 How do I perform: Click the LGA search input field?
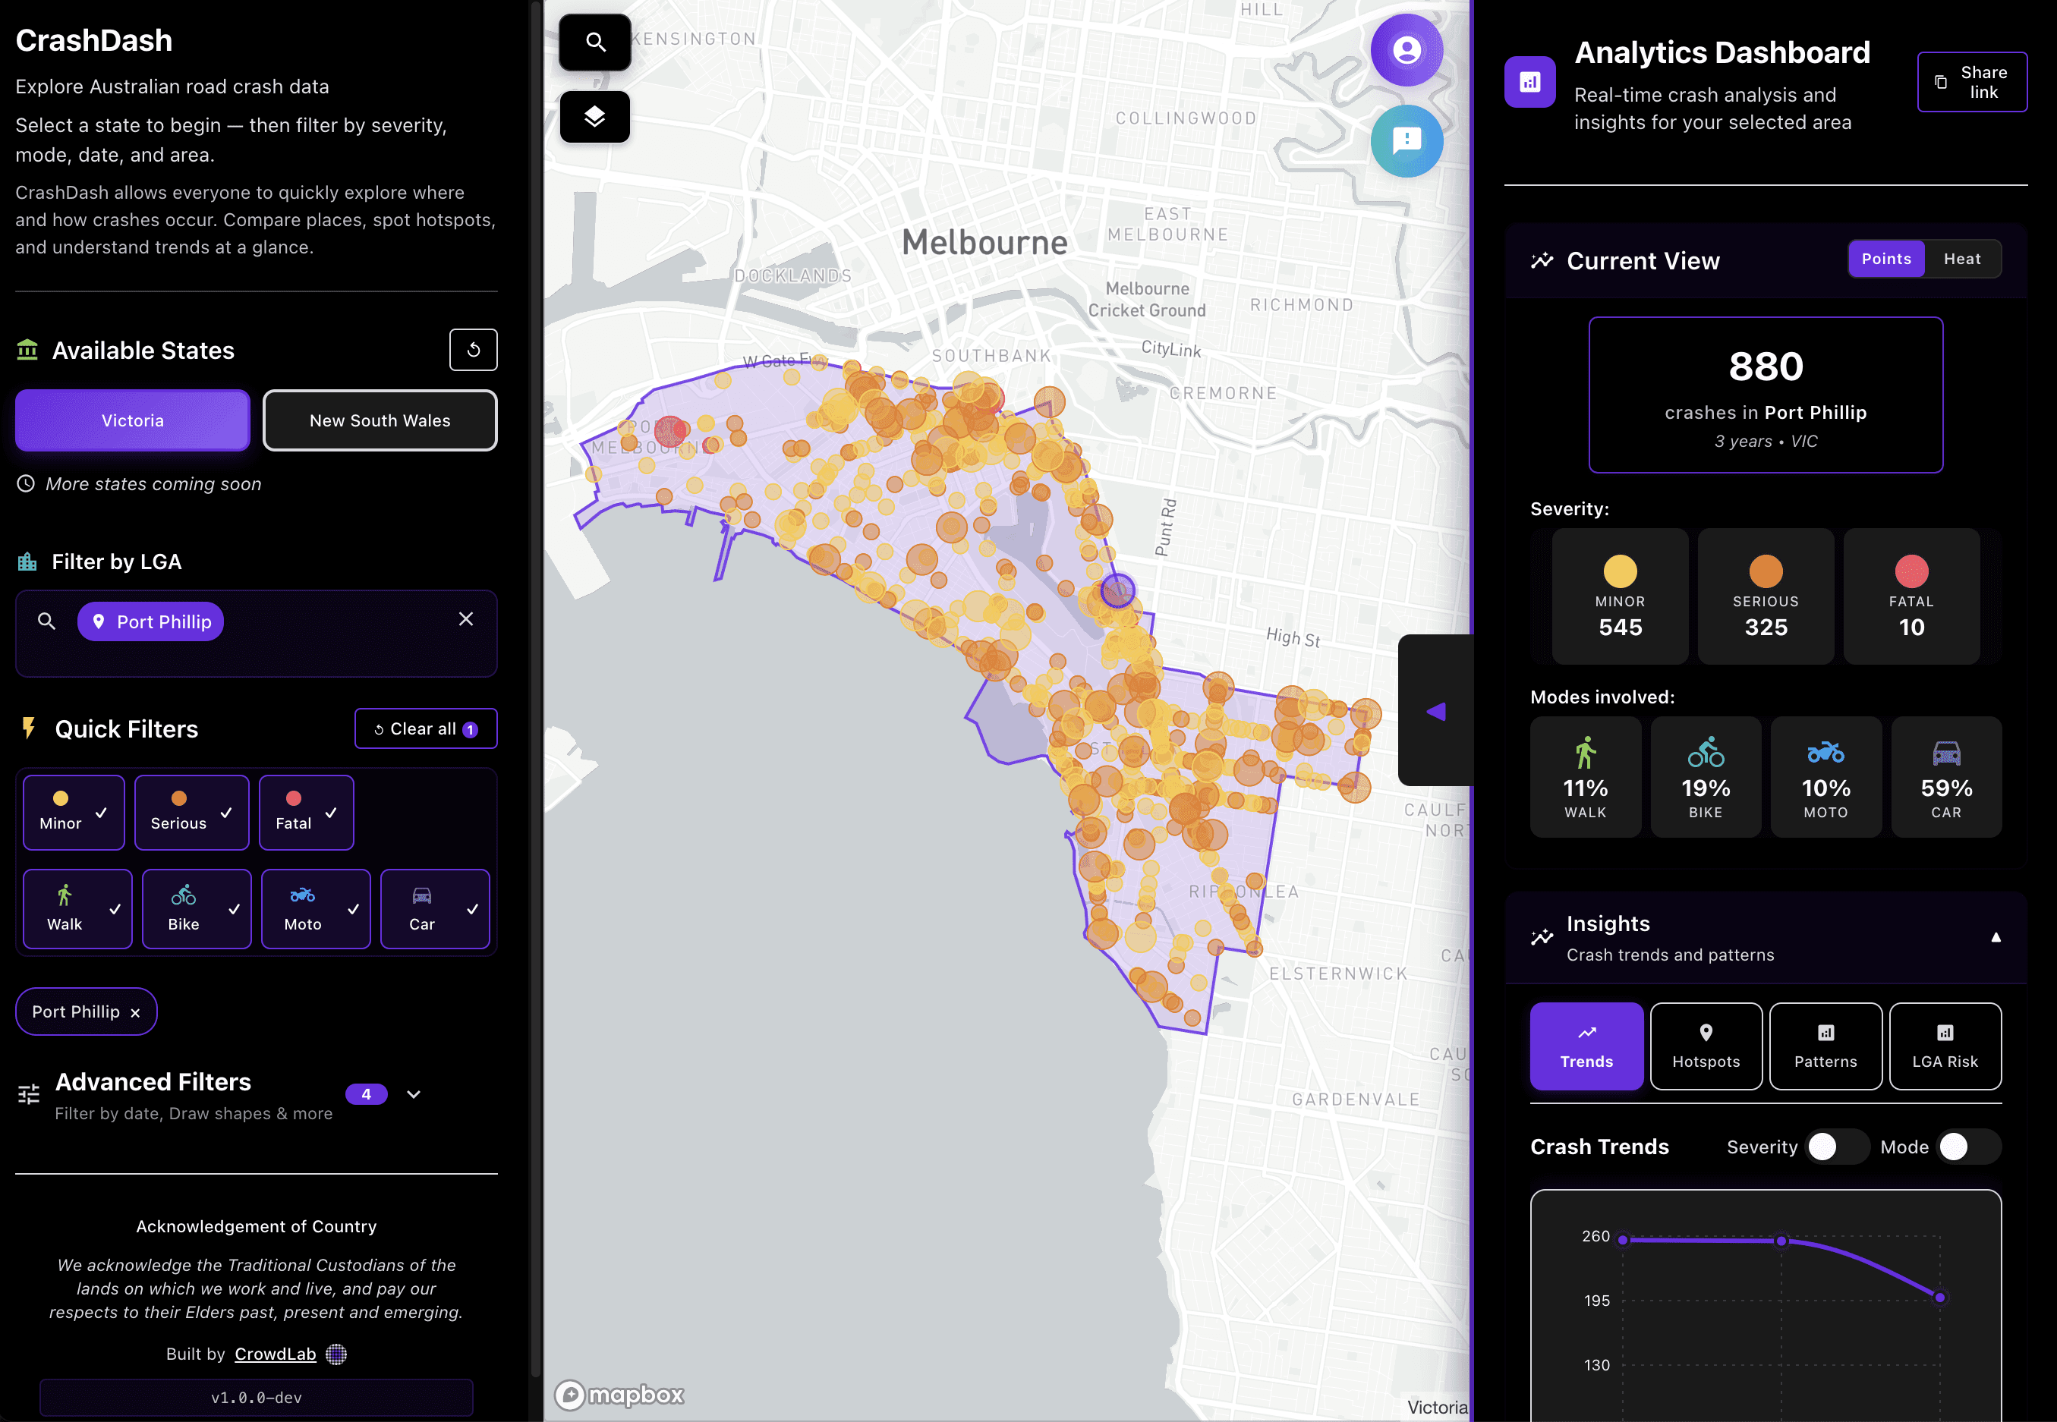tap(339, 622)
